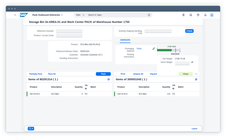Screen dimensions: 226x138
Task: Click the headset support icon
Action: coord(191,15)
